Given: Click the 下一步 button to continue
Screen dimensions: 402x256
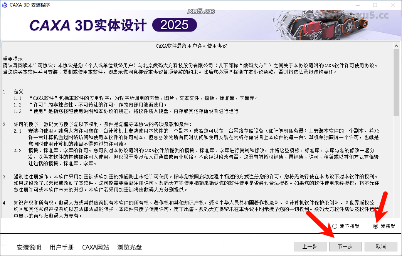Looking at the screenshot, I should tap(345, 246).
